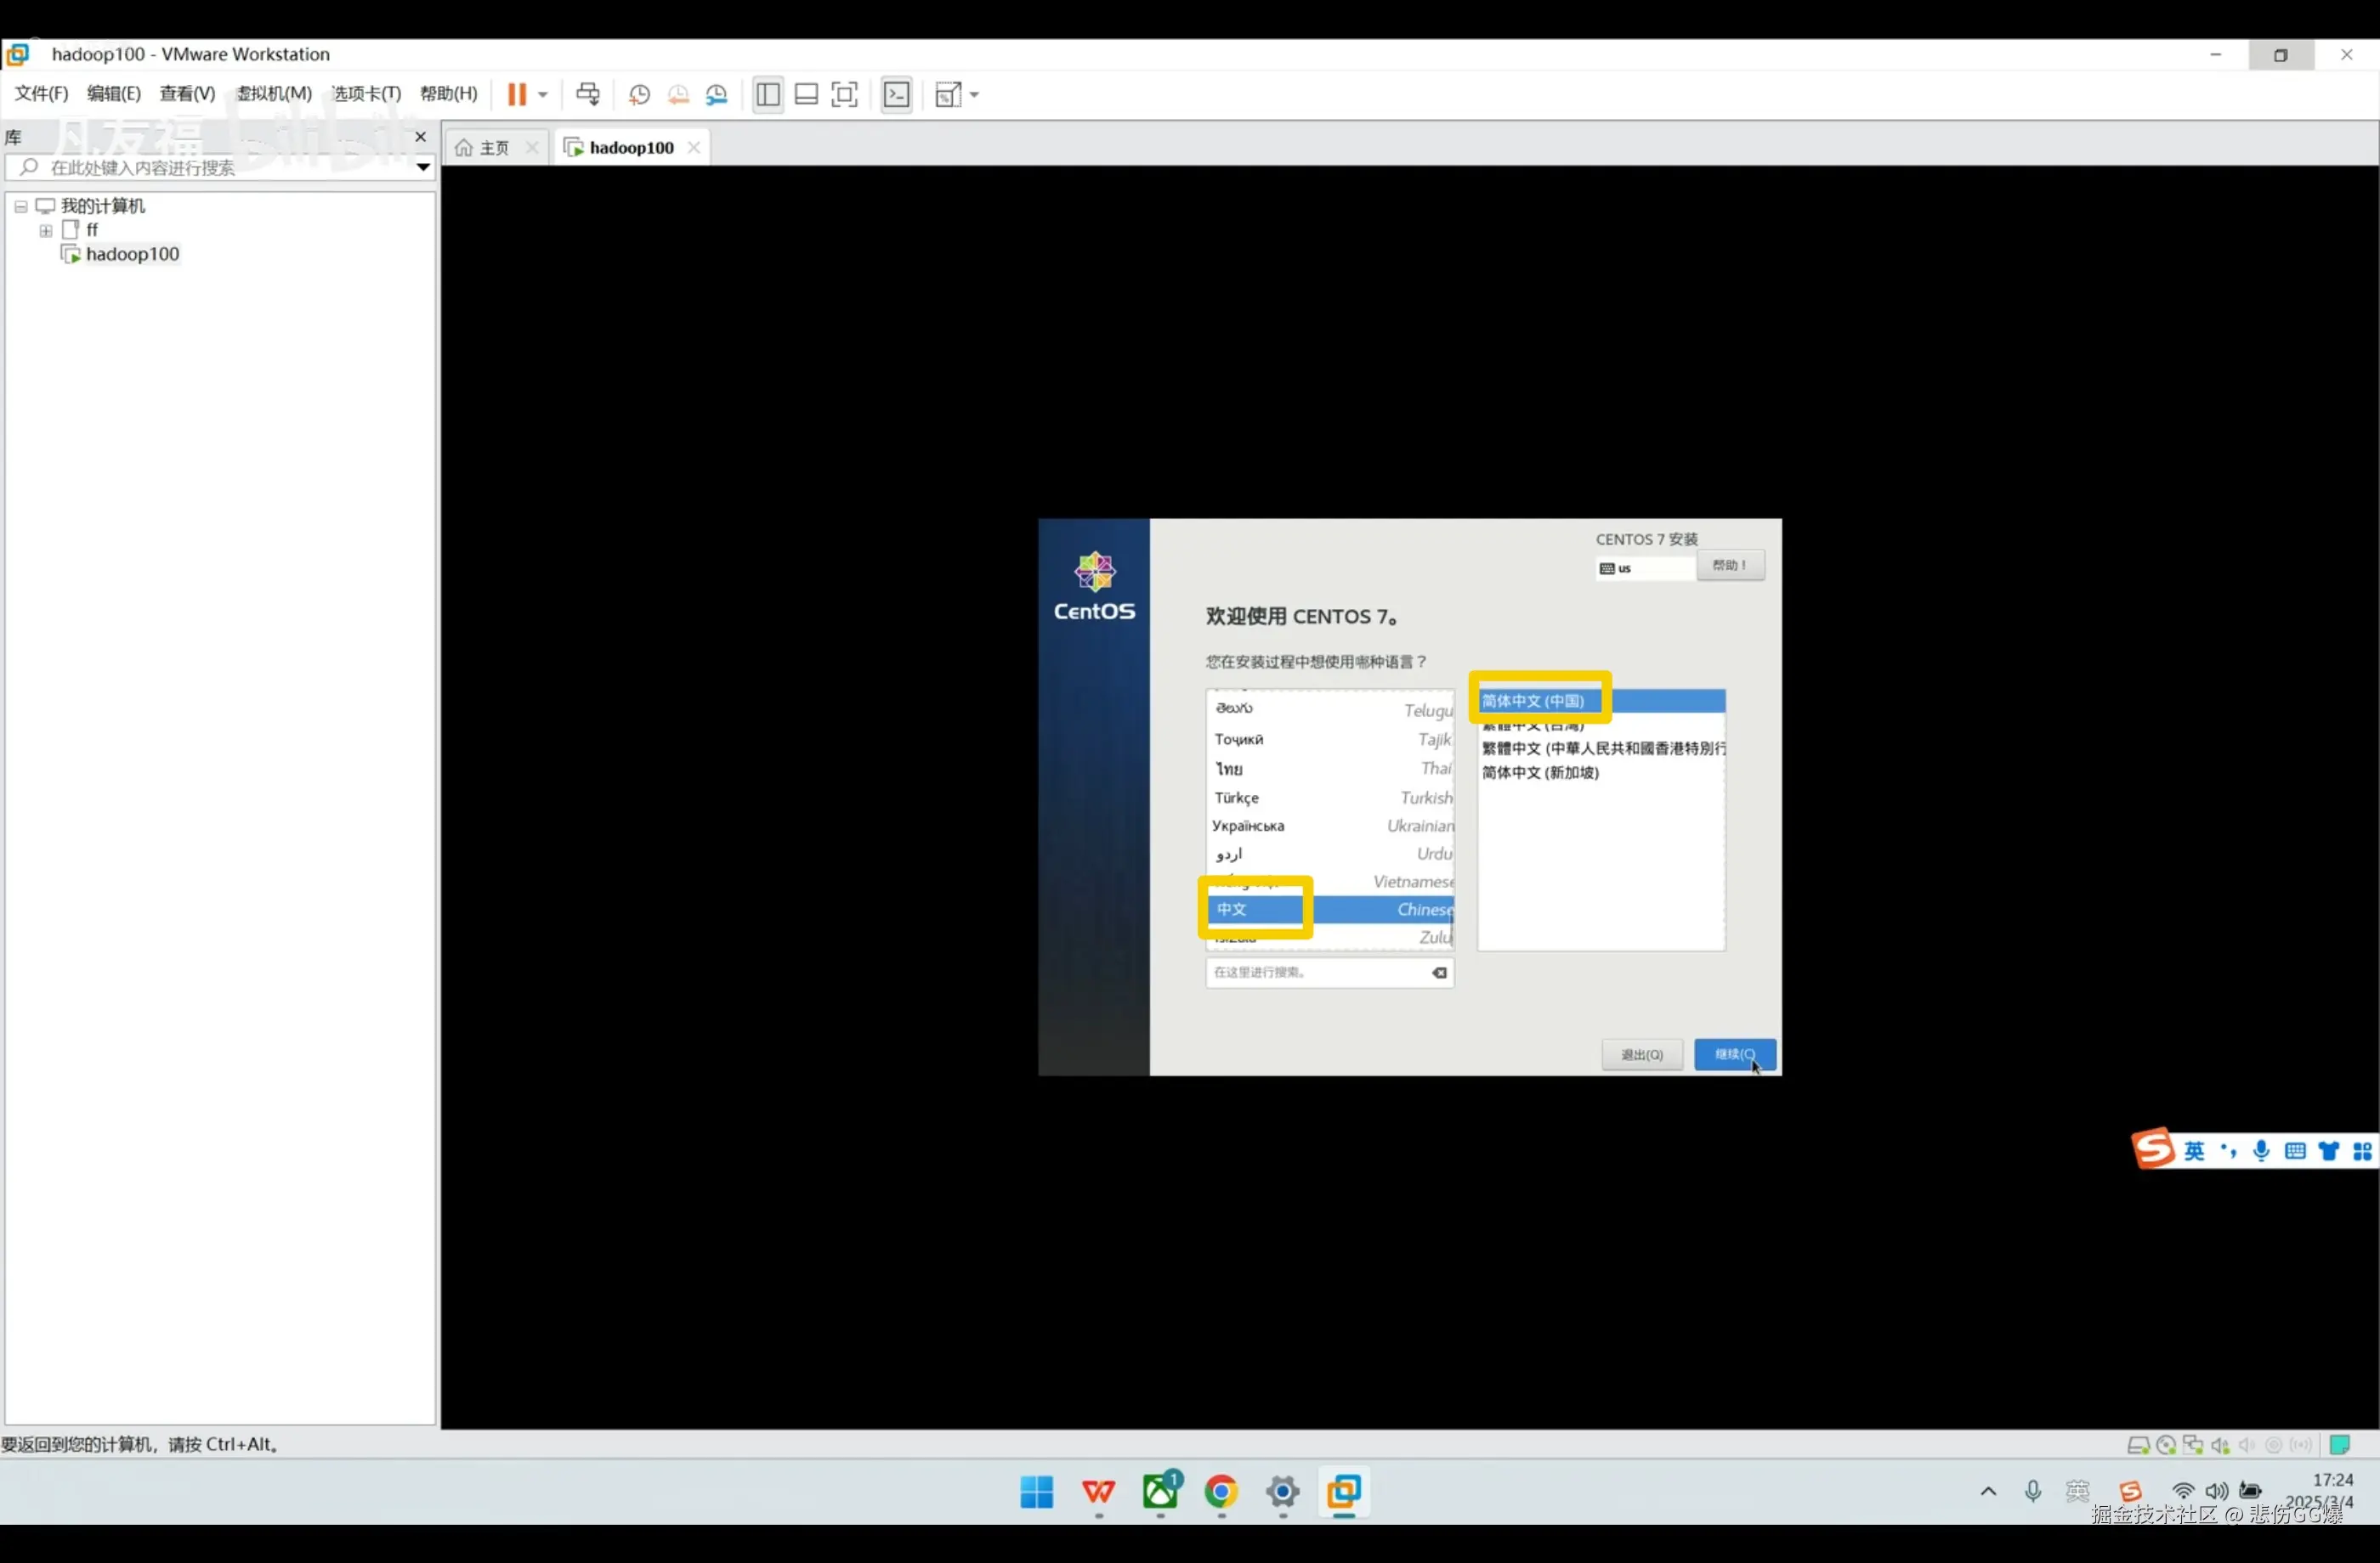This screenshot has width=2380, height=1563.
Task: Open the power options dropdown arrow
Action: tap(543, 95)
